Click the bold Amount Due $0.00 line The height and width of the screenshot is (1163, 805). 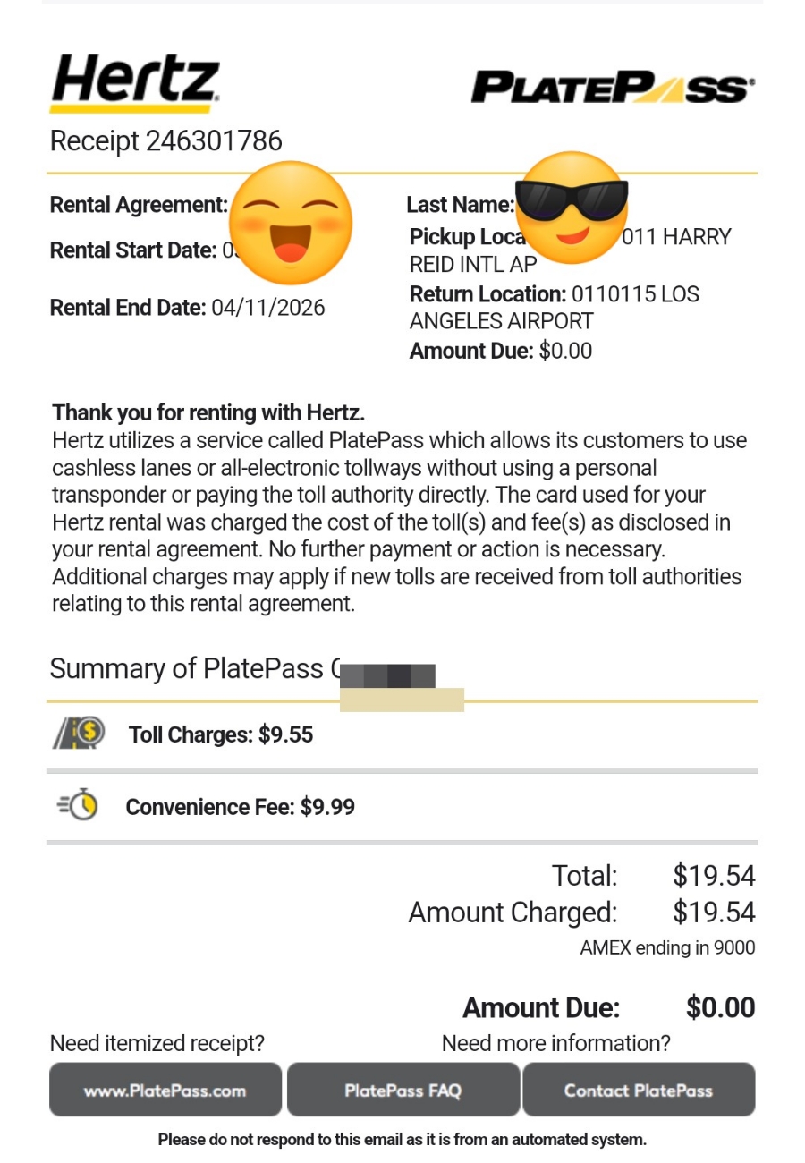click(608, 1008)
